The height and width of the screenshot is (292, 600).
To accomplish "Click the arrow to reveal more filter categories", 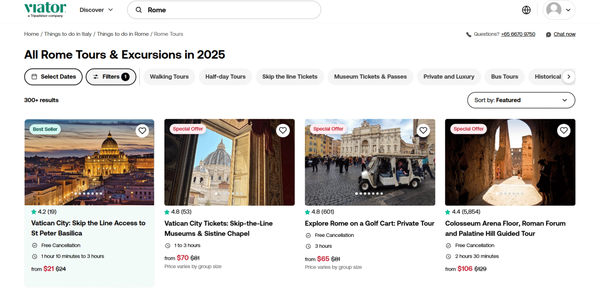I will 569,77.
